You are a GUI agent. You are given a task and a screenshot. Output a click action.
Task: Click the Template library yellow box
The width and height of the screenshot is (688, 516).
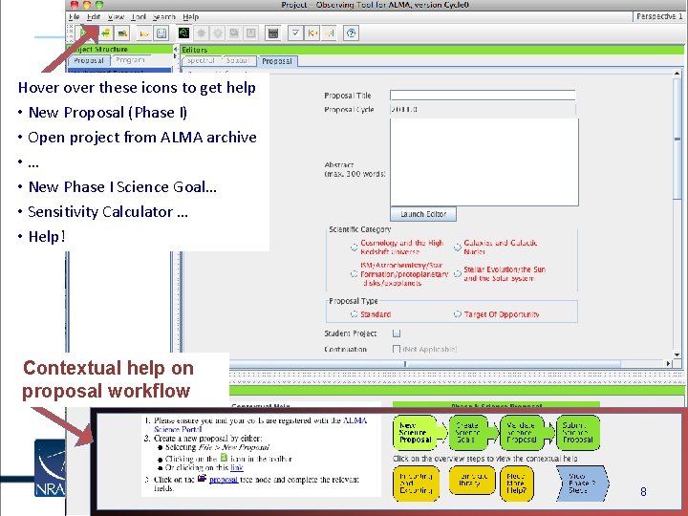point(472,480)
